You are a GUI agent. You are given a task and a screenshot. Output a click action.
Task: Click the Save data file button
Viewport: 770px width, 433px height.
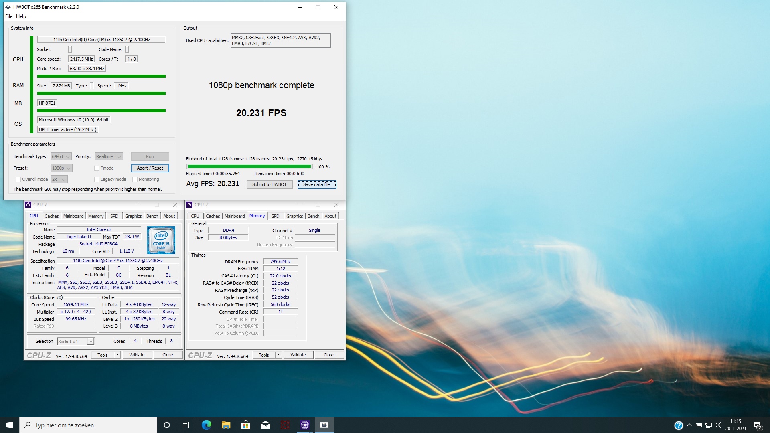[316, 185]
